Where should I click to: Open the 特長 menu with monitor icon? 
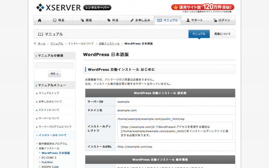[x=59, y=20]
